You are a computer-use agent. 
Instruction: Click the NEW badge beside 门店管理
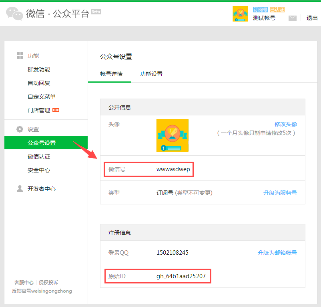click(x=56, y=110)
